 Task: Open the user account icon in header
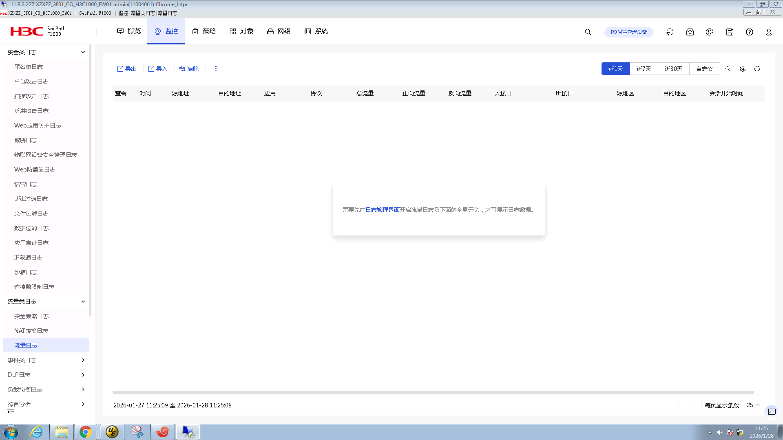coord(769,32)
